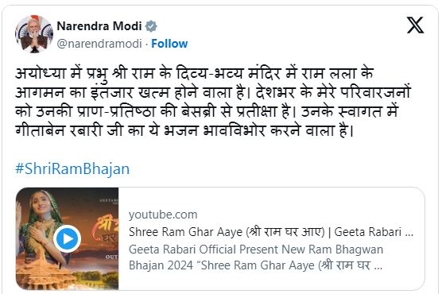This screenshot has height=294, width=442.
Task: Click the Narendra Modi display name
Action: point(99,26)
